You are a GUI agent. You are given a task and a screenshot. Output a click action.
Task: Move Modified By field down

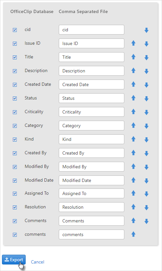point(146,167)
